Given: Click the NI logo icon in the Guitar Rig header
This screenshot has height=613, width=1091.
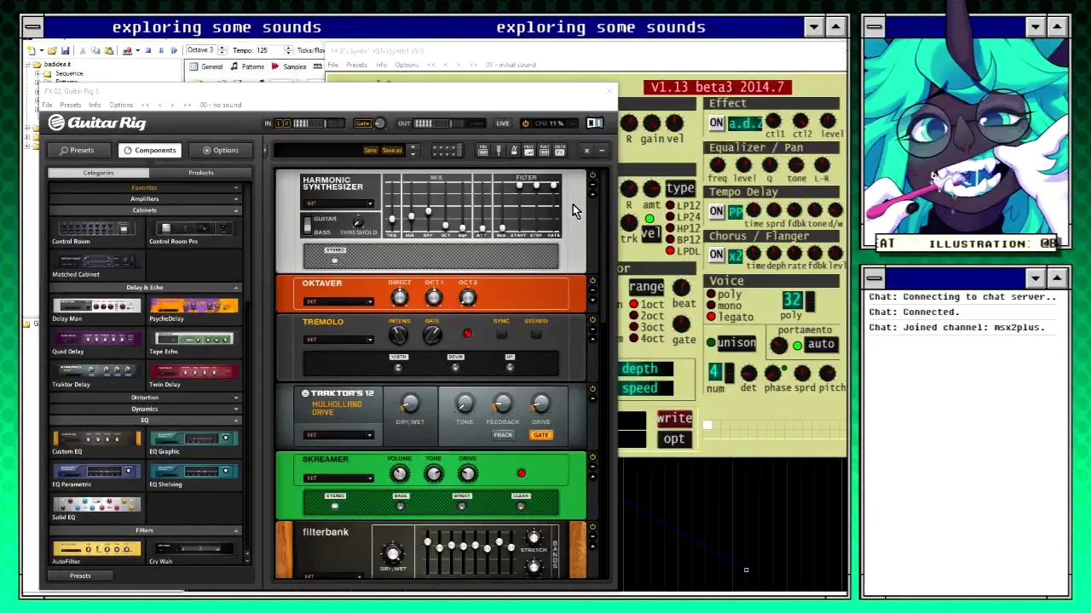Looking at the screenshot, I should (594, 123).
